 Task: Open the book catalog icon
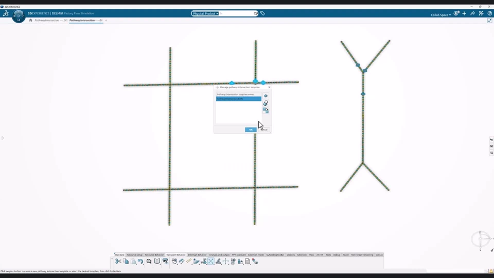click(157, 262)
